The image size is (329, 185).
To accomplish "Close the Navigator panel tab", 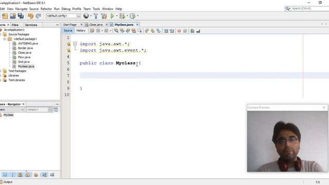I will (x=24, y=104).
